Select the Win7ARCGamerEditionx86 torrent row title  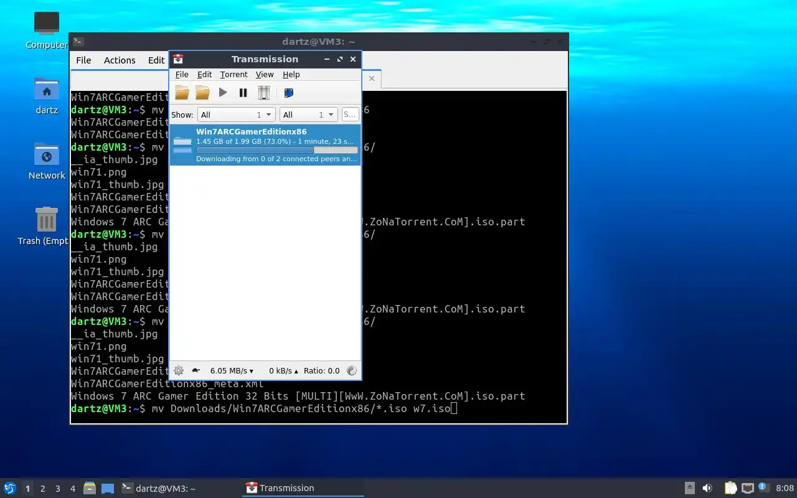tap(252, 131)
